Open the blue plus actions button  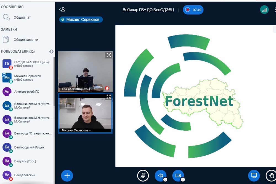coord(67,175)
